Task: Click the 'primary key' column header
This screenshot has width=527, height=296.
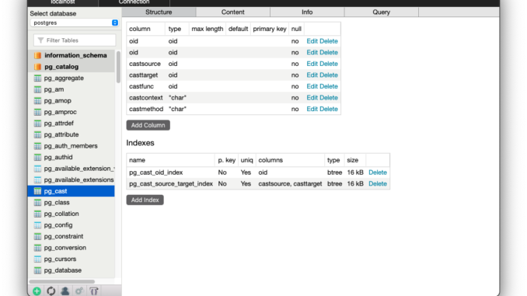Action: pos(270,29)
